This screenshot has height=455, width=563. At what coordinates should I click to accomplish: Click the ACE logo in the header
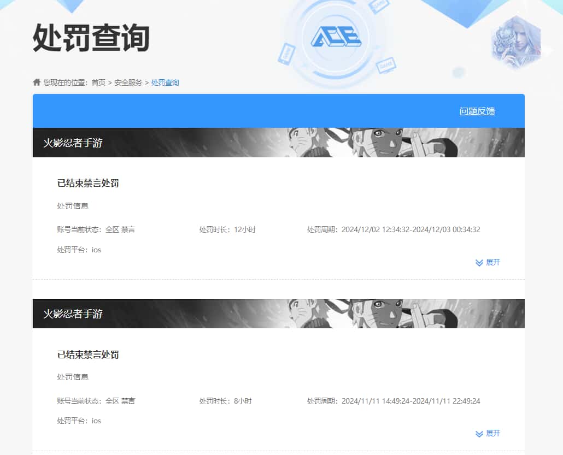click(336, 36)
